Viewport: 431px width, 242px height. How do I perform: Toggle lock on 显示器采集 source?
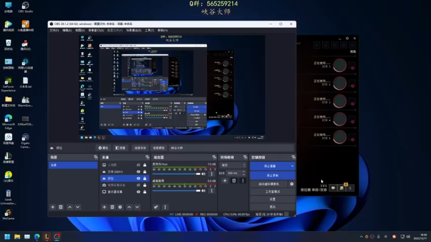pos(144,192)
